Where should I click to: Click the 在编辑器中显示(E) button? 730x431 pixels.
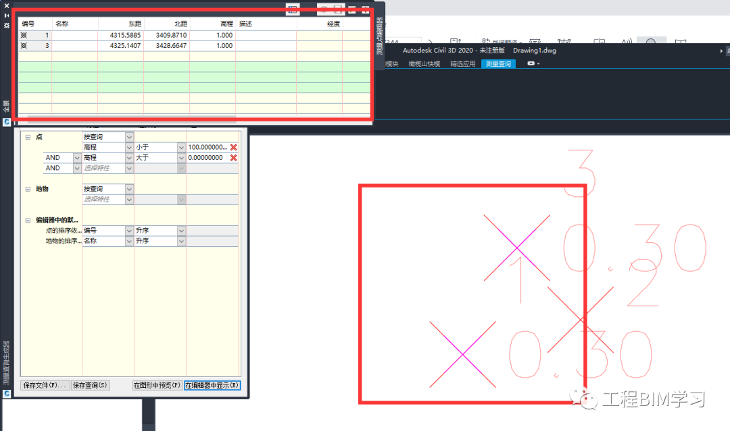coord(212,385)
